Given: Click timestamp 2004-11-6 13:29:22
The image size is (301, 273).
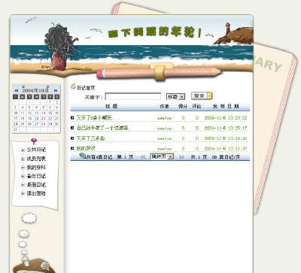Looking at the screenshot, I should pyautogui.click(x=226, y=118).
